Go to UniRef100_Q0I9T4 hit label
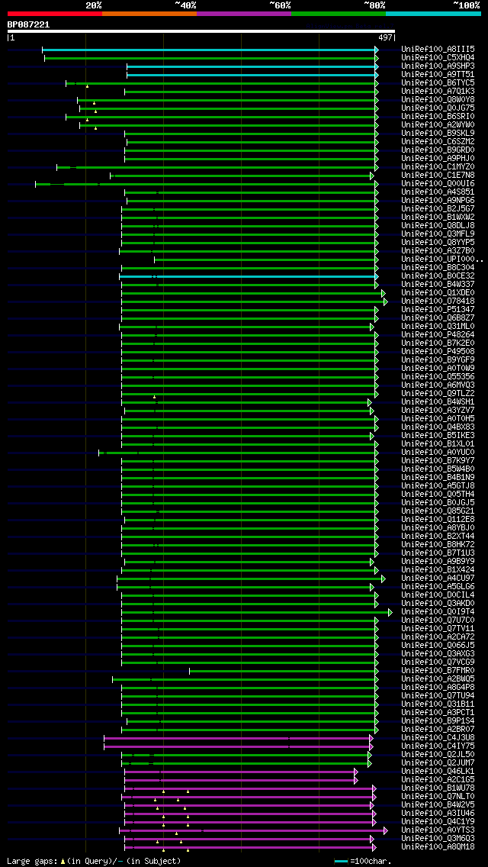 [x=438, y=613]
